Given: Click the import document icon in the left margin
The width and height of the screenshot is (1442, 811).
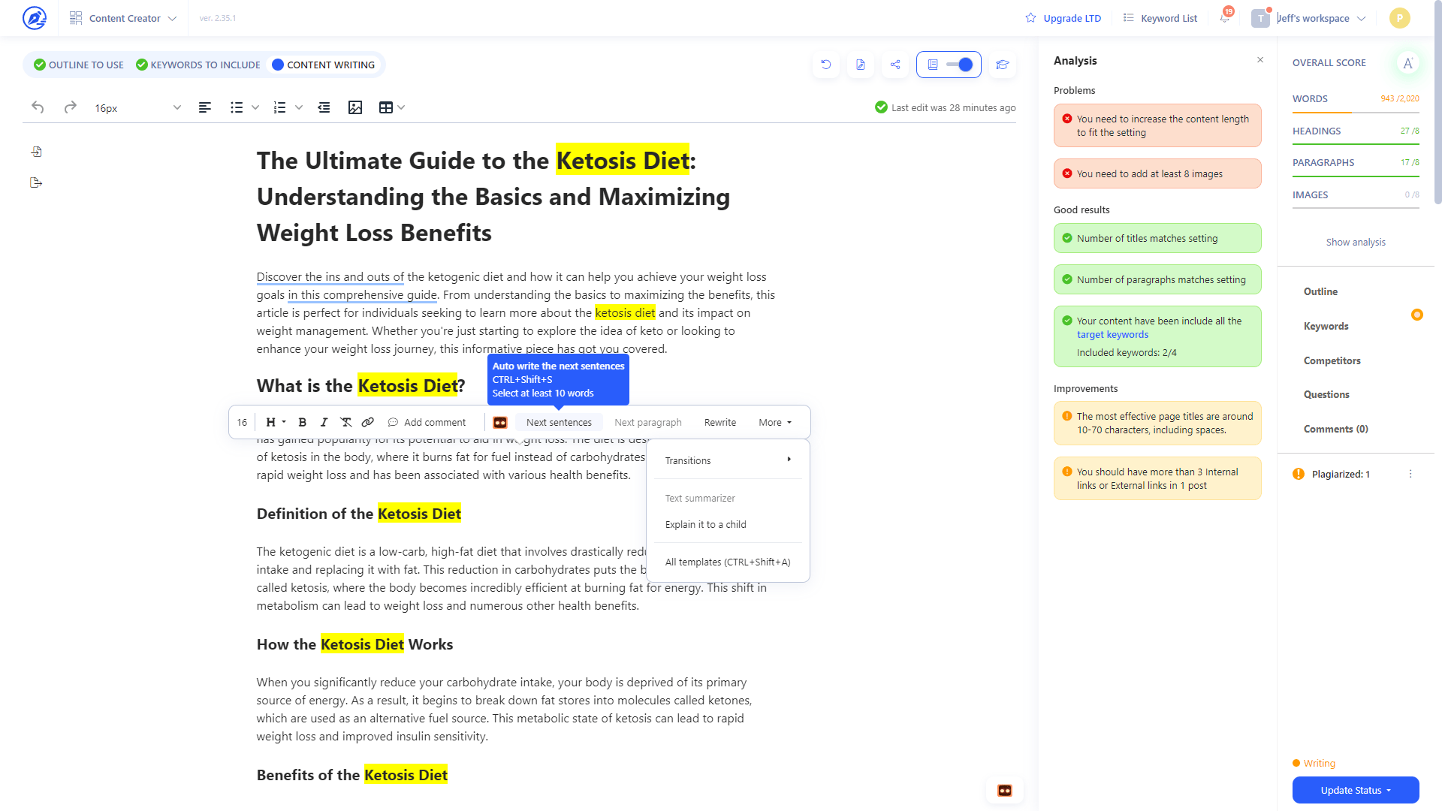Looking at the screenshot, I should (x=36, y=151).
